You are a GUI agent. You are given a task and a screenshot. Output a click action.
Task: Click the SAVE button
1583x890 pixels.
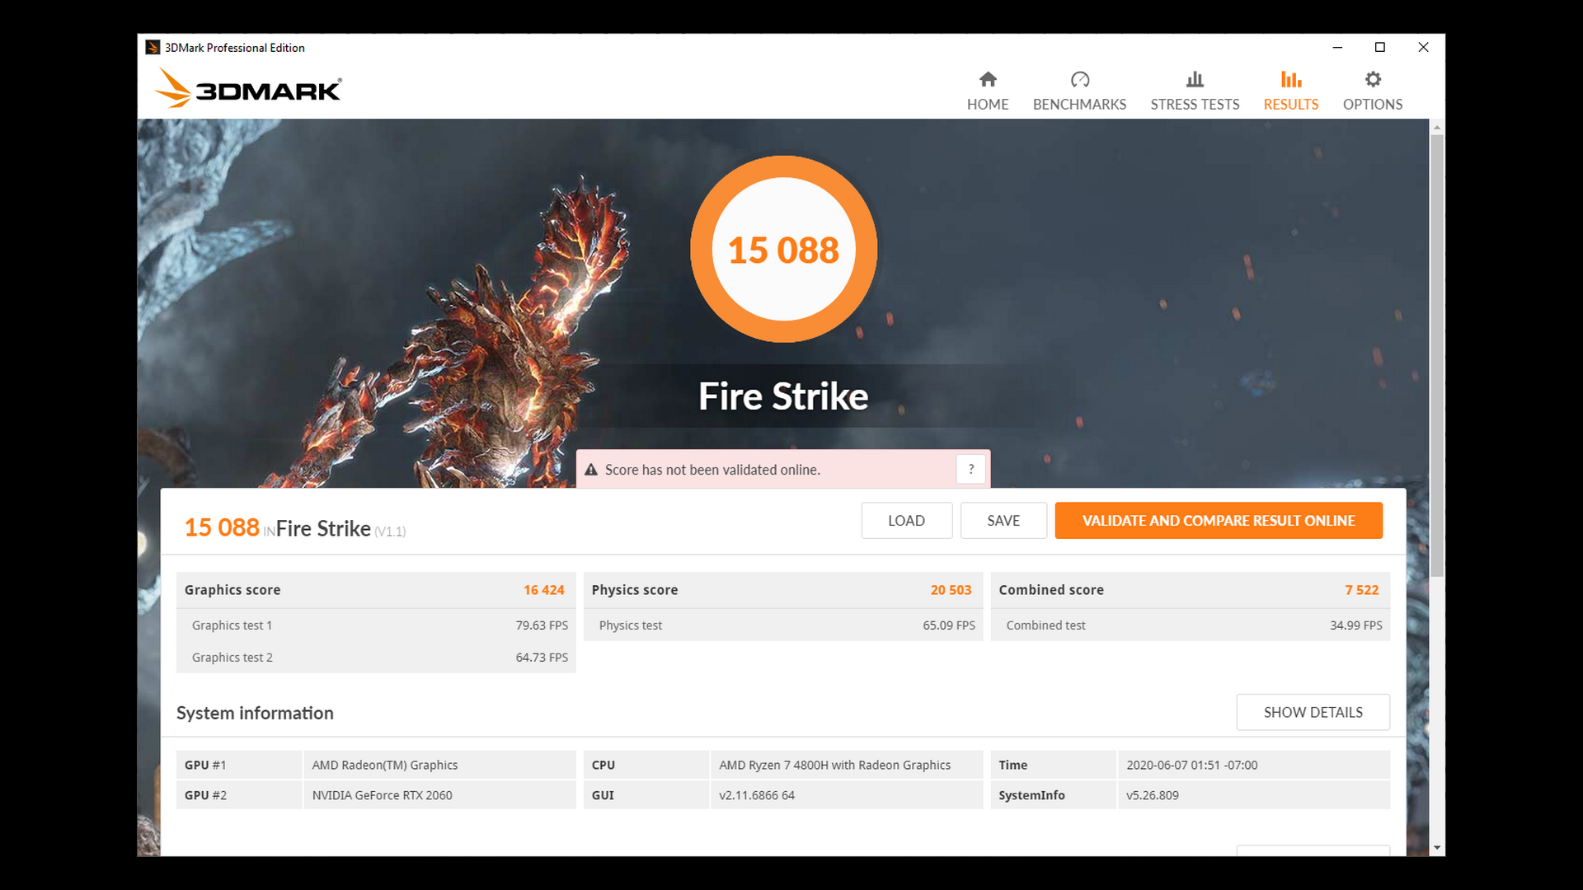click(1003, 520)
